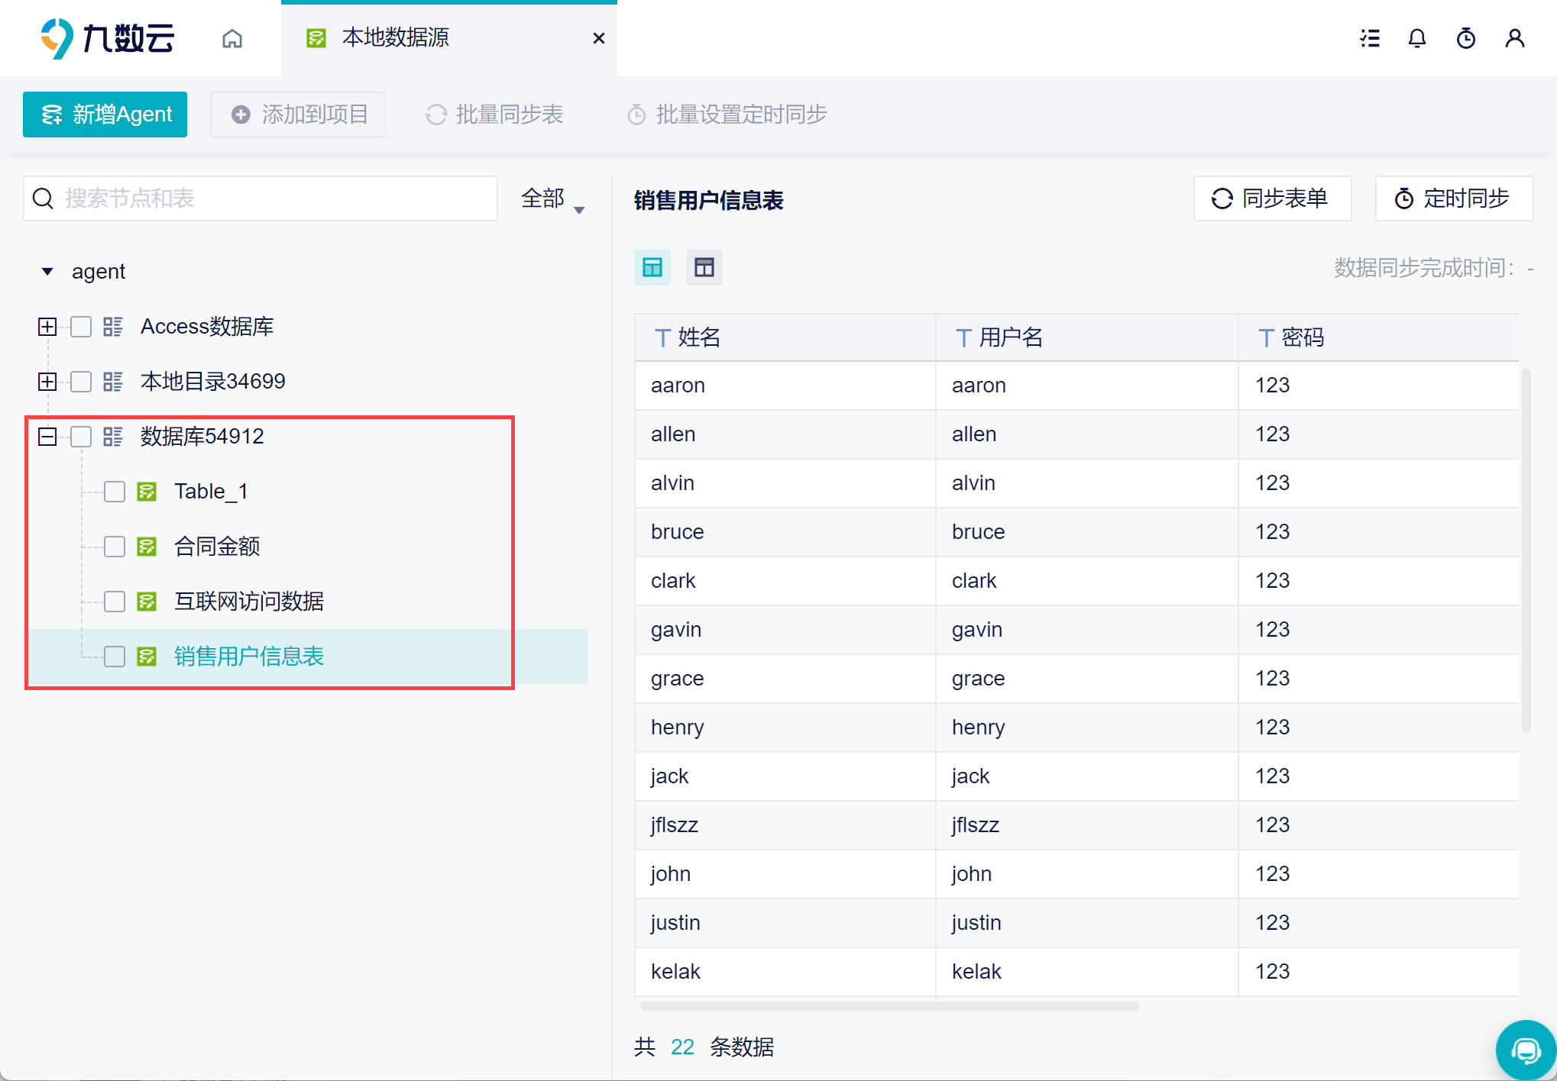Open the task list icon in header
The width and height of the screenshot is (1557, 1081).
[1370, 38]
